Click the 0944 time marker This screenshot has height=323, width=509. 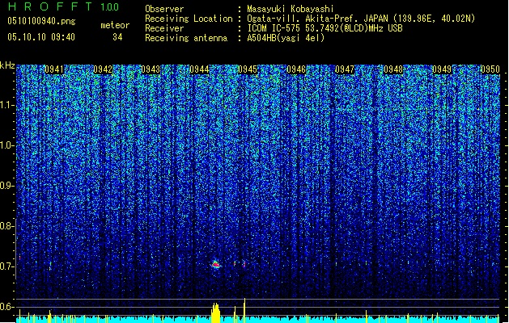click(199, 69)
